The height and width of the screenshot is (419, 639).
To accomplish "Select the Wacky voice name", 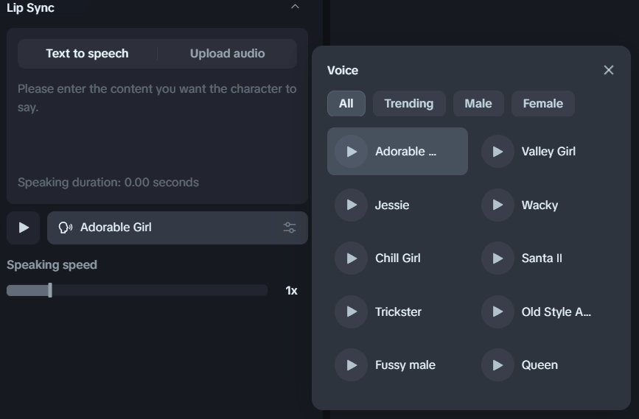I will click(x=540, y=205).
